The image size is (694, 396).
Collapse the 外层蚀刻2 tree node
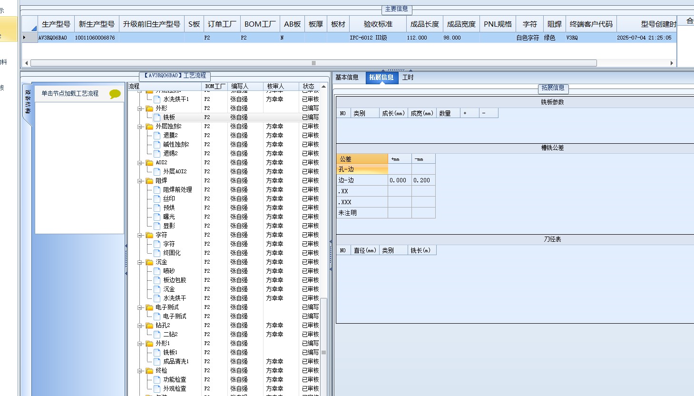141,127
